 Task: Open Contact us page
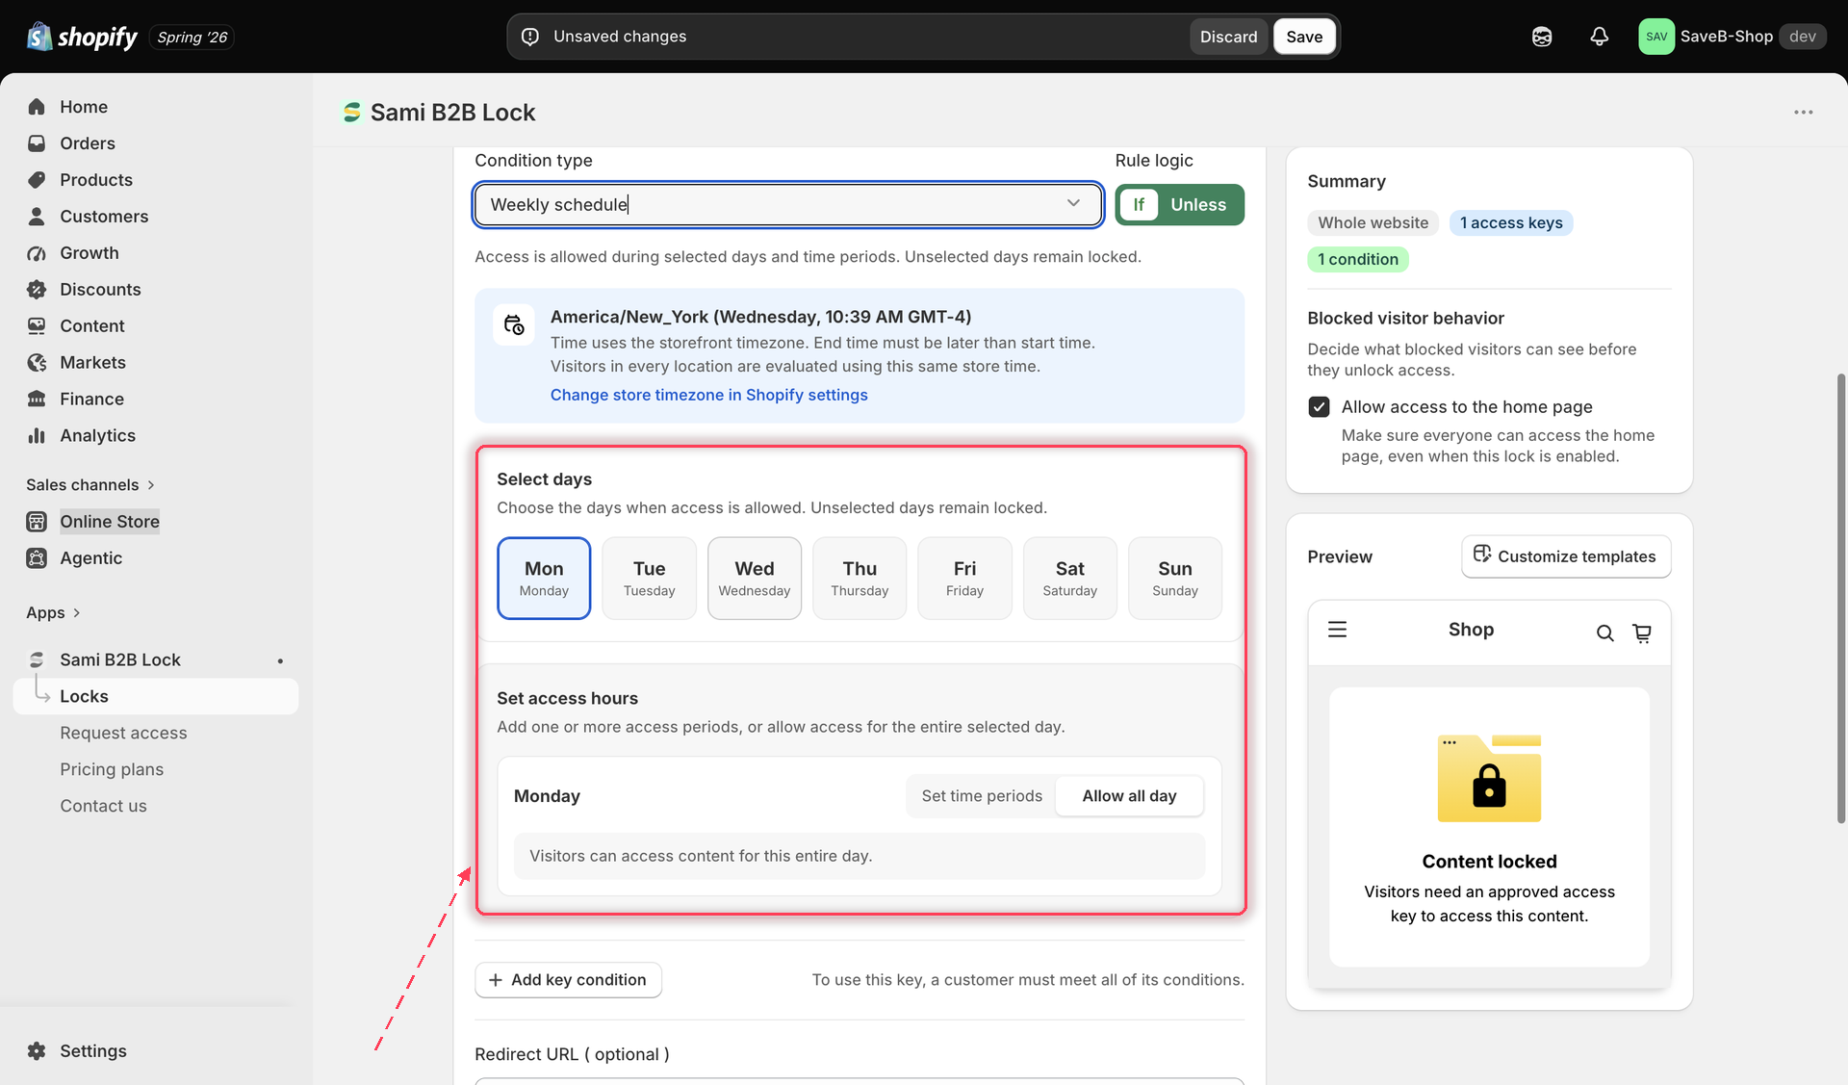[103, 807]
